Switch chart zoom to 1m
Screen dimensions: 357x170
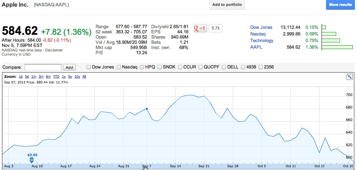(x=34, y=77)
